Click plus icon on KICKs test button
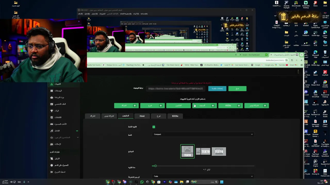Image resolution: width=330 pixels, height=185 pixels. [239, 106]
